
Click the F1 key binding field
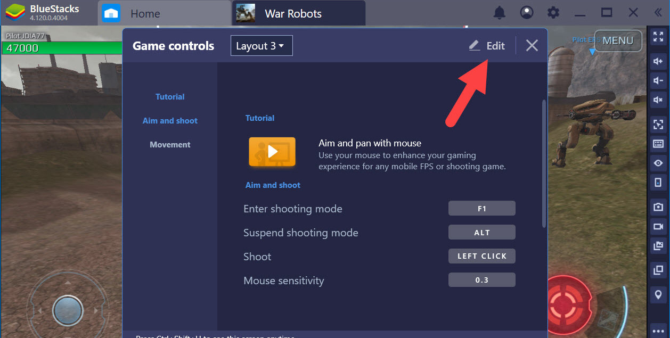click(482, 209)
